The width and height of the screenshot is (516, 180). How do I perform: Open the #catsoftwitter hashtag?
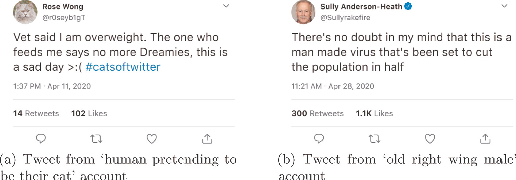point(123,67)
